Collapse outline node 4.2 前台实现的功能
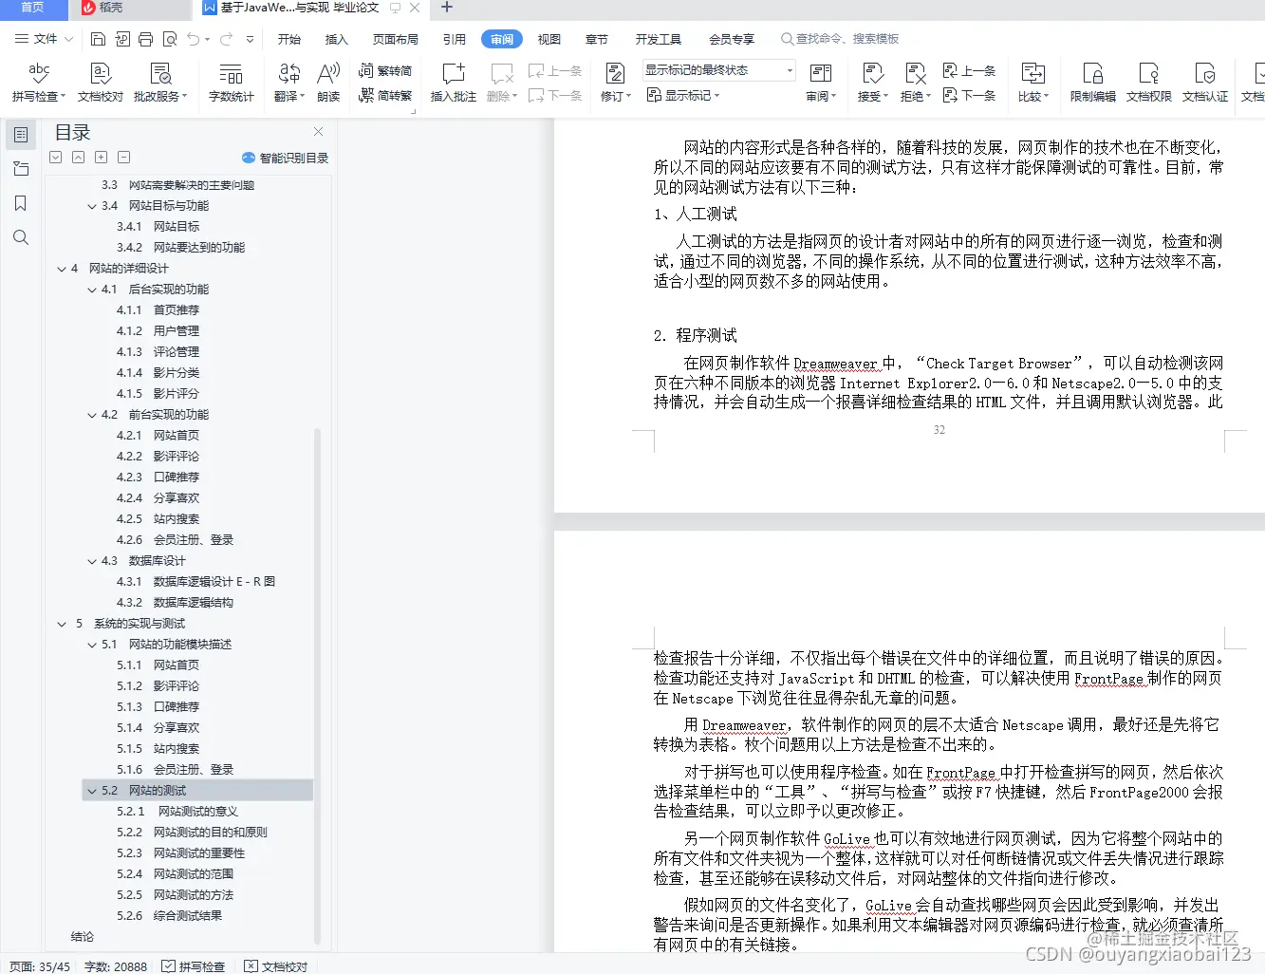This screenshot has width=1265, height=974. coord(92,415)
